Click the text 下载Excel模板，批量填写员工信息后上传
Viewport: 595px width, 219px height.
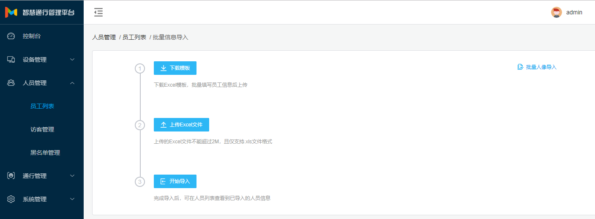pos(200,85)
